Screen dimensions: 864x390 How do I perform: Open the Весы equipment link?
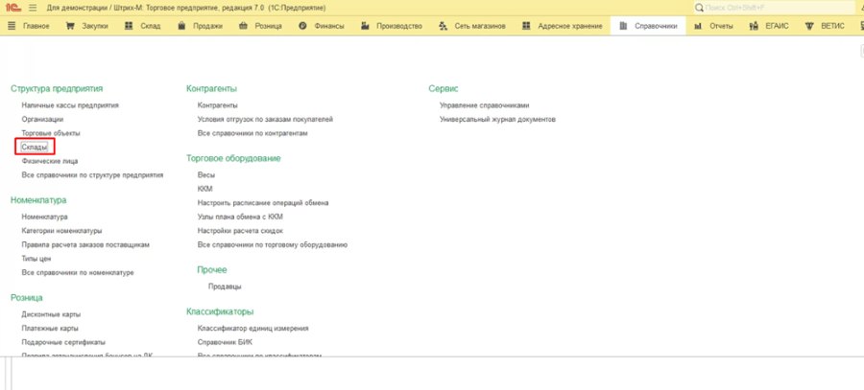pos(206,174)
